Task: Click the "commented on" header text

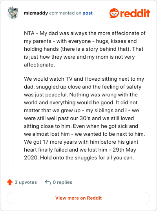Action: pos(65,13)
